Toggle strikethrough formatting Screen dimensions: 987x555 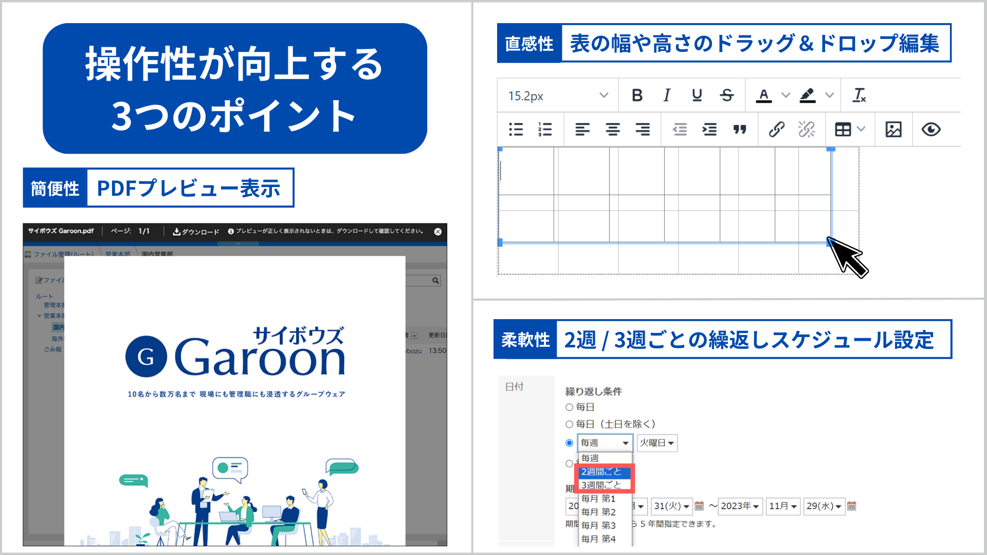[727, 95]
